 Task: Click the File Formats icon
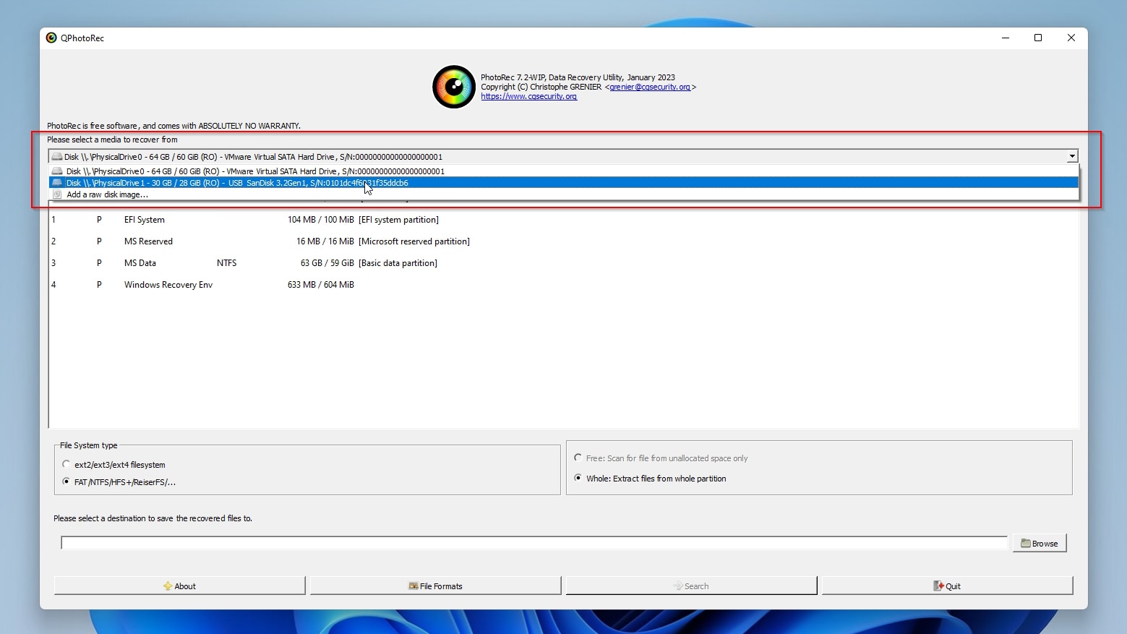(412, 586)
